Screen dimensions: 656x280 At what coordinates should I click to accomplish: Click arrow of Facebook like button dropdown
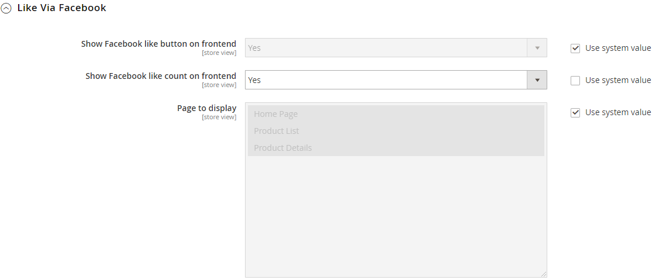pos(537,48)
